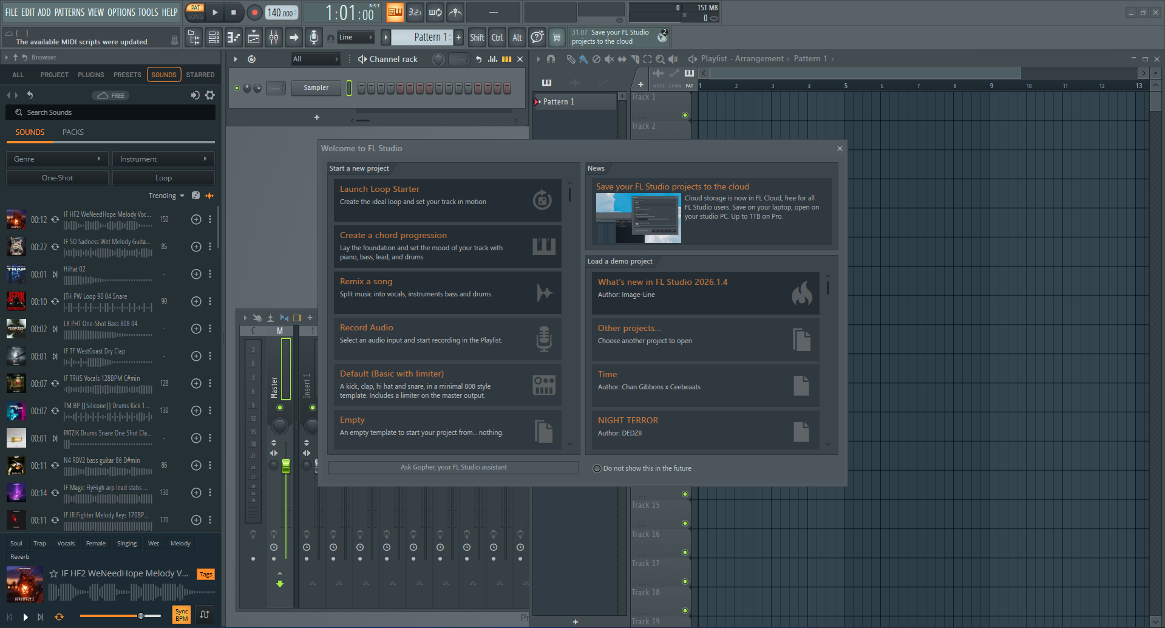Expand the Browser panel menu arrow
1165x628 pixels.
tap(7, 57)
